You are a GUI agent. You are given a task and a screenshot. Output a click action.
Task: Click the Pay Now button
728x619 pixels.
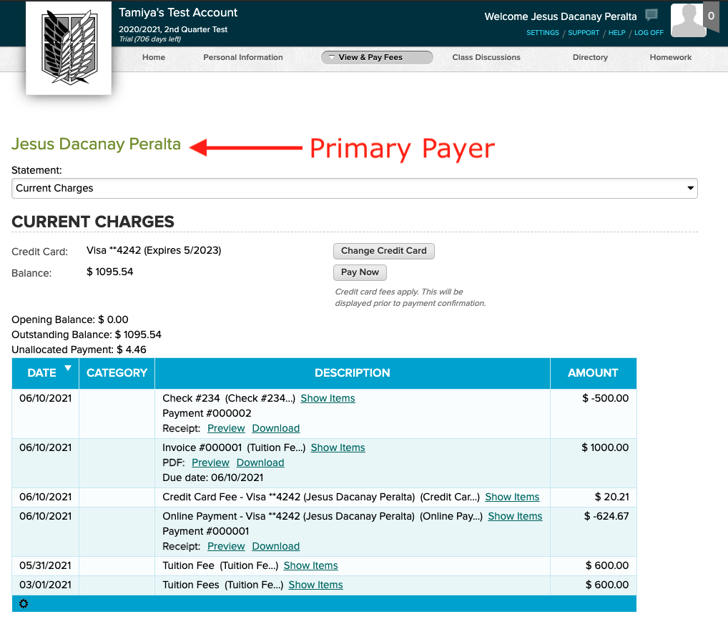coord(360,272)
